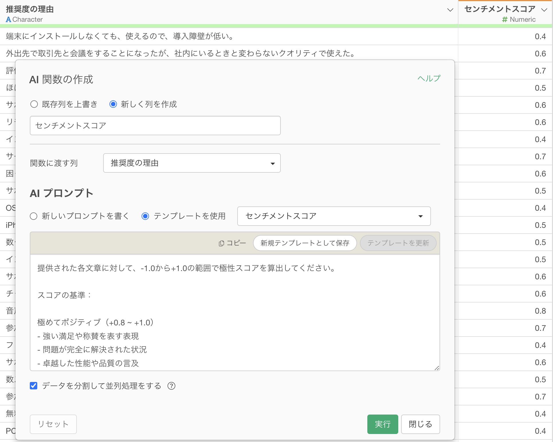Open the question mark help tooltip beside checkbox
The image size is (553, 442).
(x=172, y=386)
